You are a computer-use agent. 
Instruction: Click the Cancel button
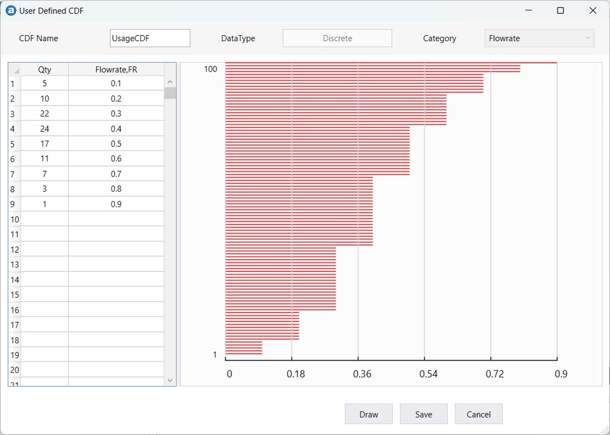pos(478,414)
